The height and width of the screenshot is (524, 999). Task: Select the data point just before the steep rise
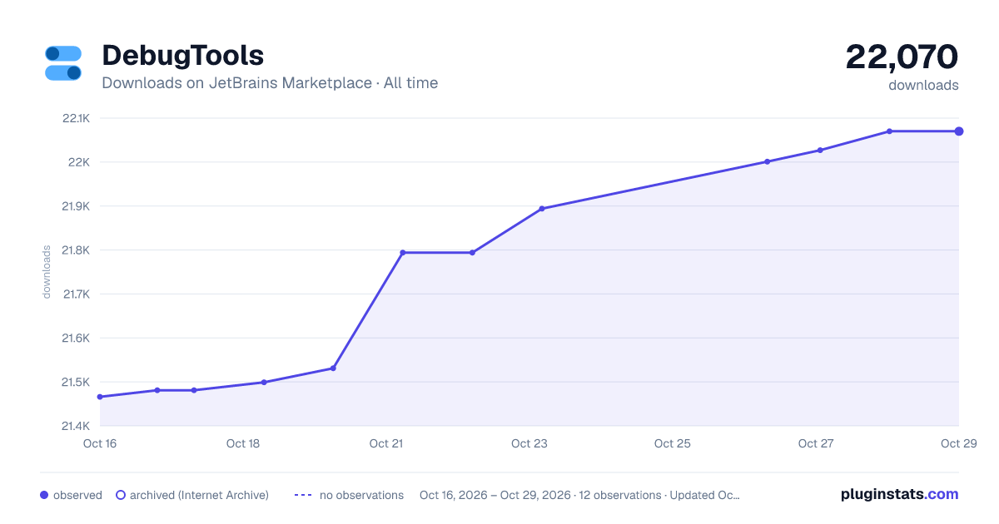pos(333,368)
